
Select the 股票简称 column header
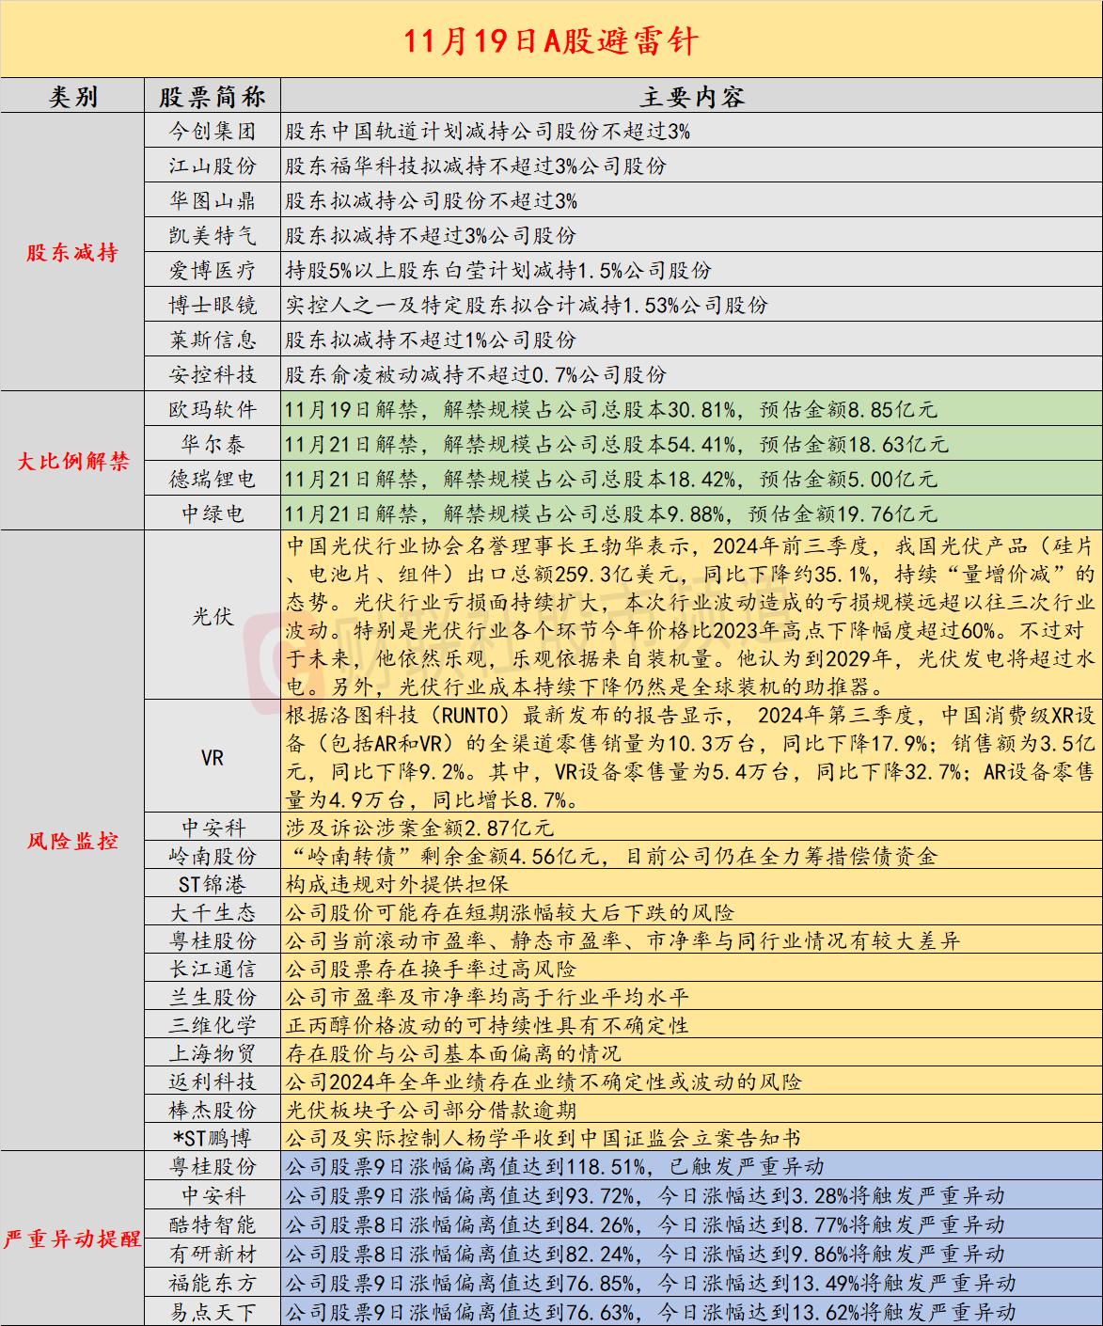(x=213, y=97)
